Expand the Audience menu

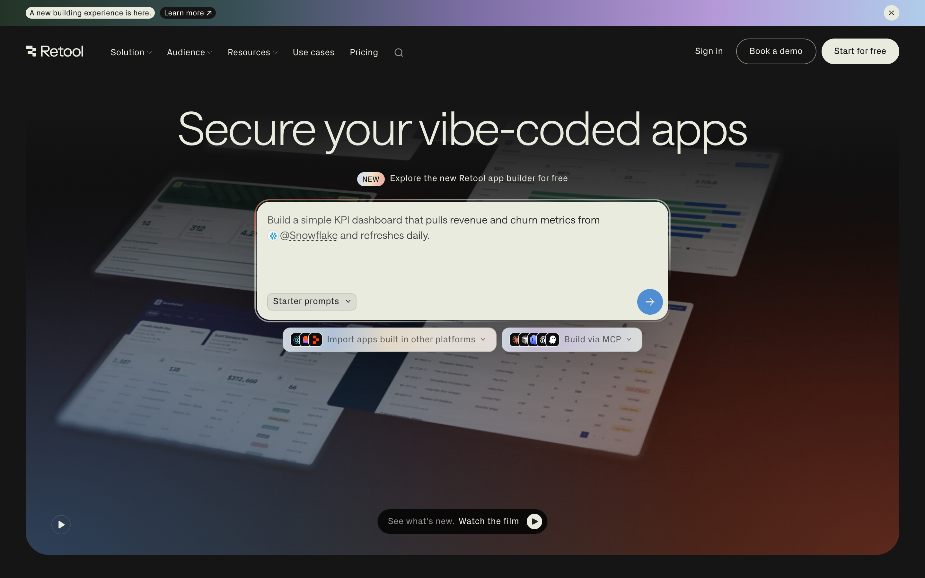[189, 52]
